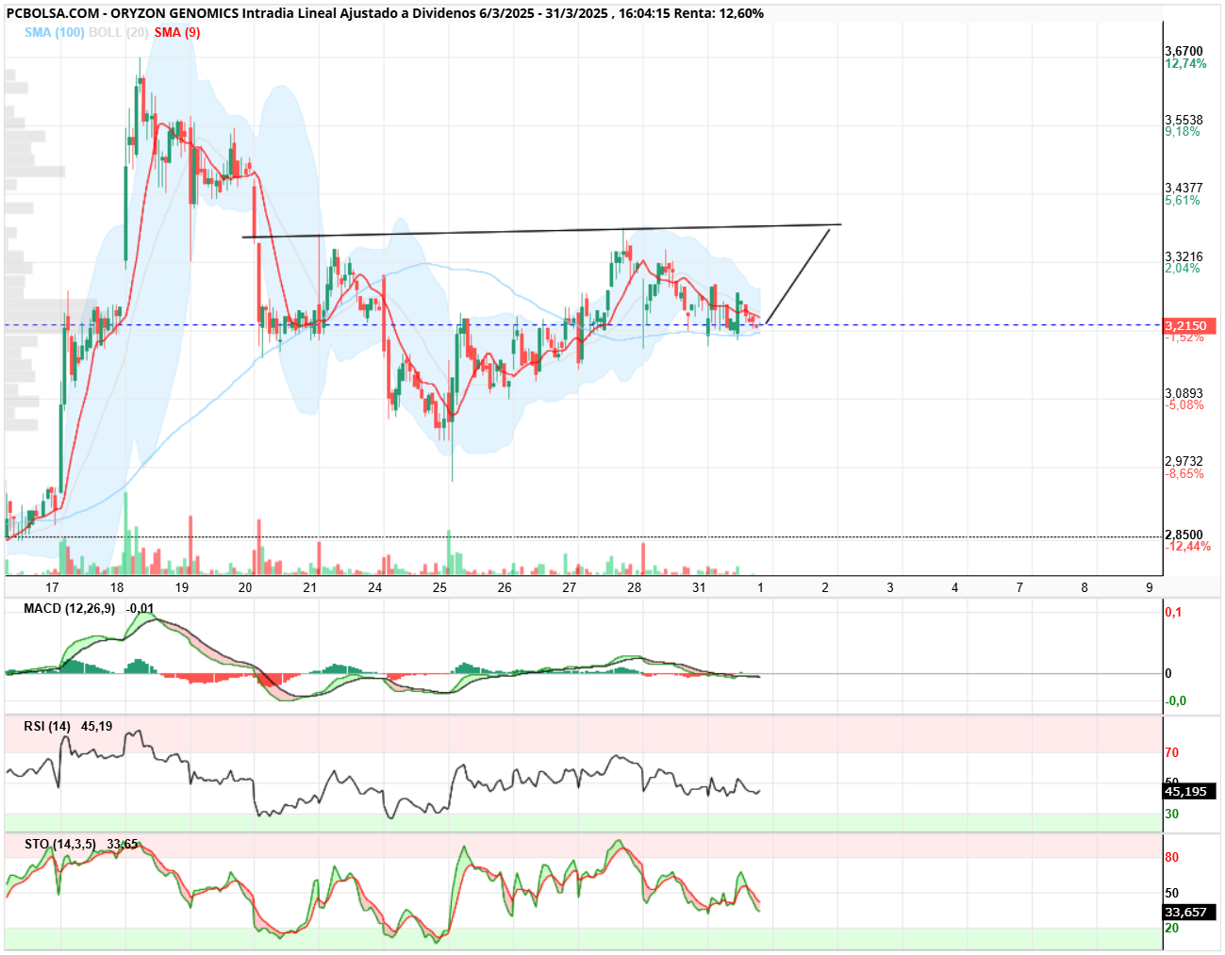This screenshot has width=1225, height=955.
Task: Click the MACD (12,26,9) indicator label
Action: point(69,608)
